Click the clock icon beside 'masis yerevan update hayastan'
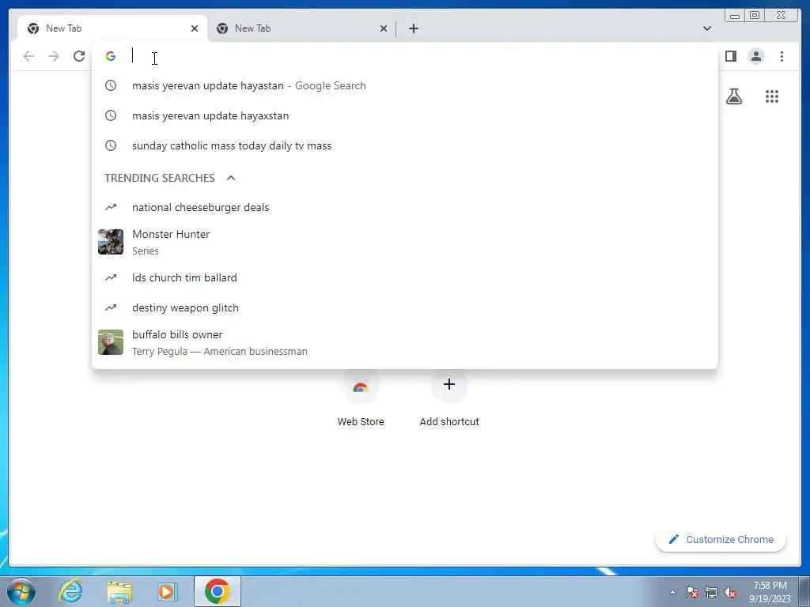Screen dimensions: 810x607 pos(111,85)
